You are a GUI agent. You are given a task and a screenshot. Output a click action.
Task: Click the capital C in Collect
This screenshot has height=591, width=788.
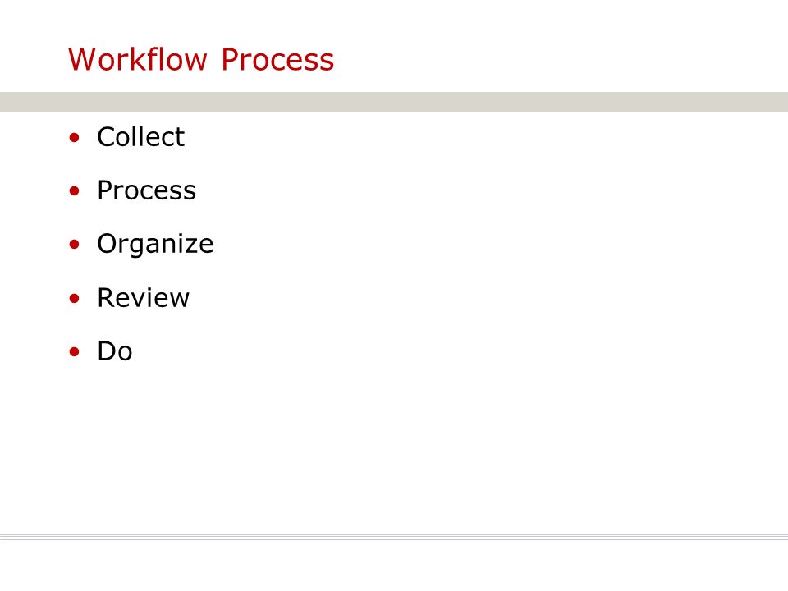[x=107, y=137]
